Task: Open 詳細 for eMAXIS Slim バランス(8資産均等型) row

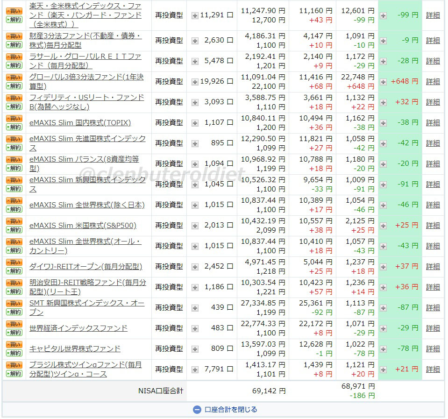Action: [433, 163]
